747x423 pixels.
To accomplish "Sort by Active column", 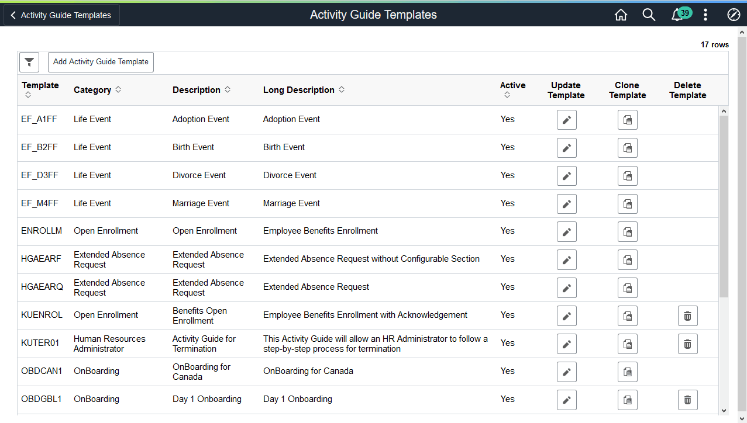I will [x=512, y=90].
